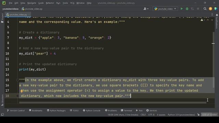Click the '# Create a dictionary' comment
This screenshot has width=219, height=123.
point(39,32)
